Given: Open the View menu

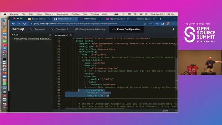Looking at the screenshot, I should tap(39, 14).
